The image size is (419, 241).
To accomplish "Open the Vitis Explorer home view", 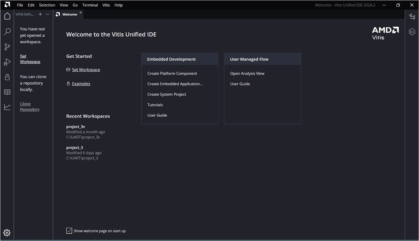I will tap(7, 16).
